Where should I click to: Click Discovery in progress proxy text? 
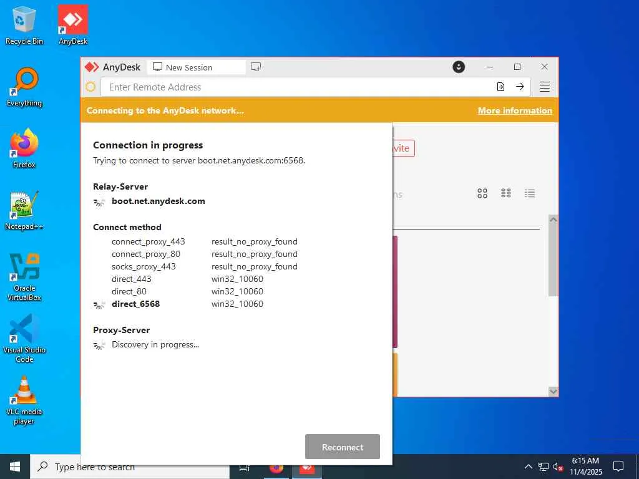click(155, 344)
